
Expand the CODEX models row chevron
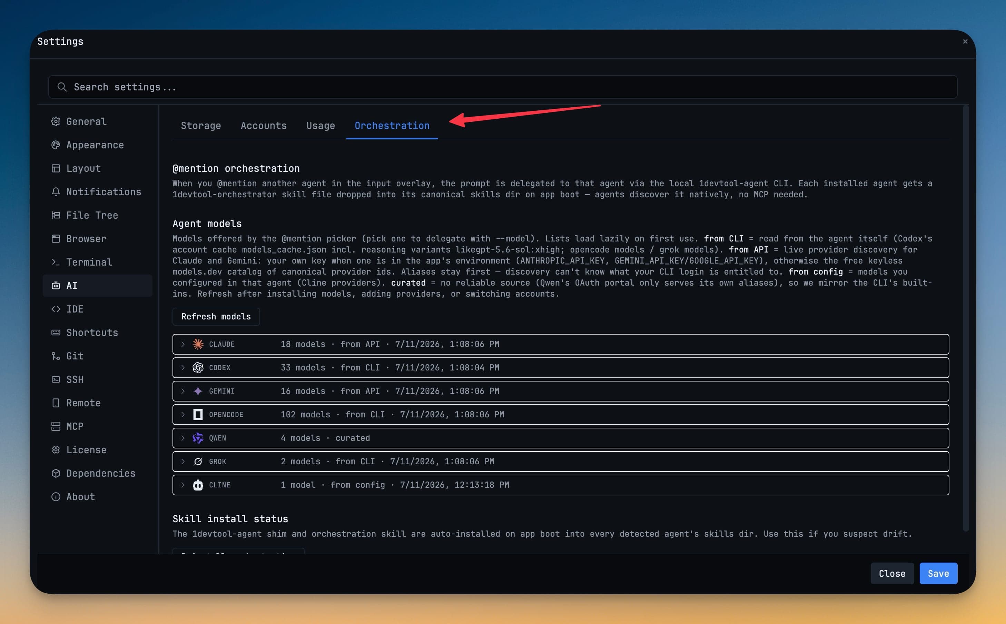point(183,368)
